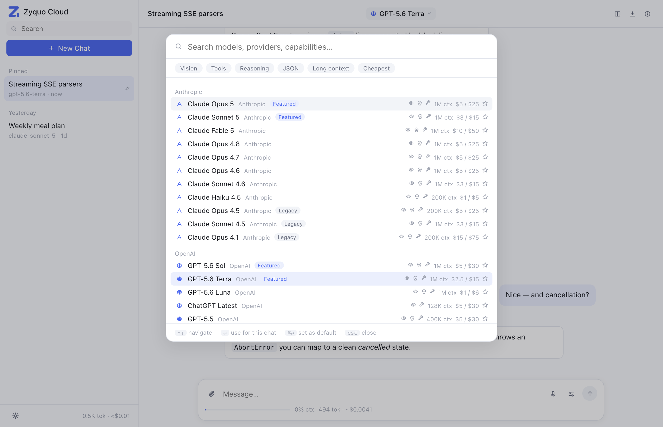Click the Anthropic logo beside Claude Opus 5
The width and height of the screenshot is (663, 427).
tap(179, 104)
